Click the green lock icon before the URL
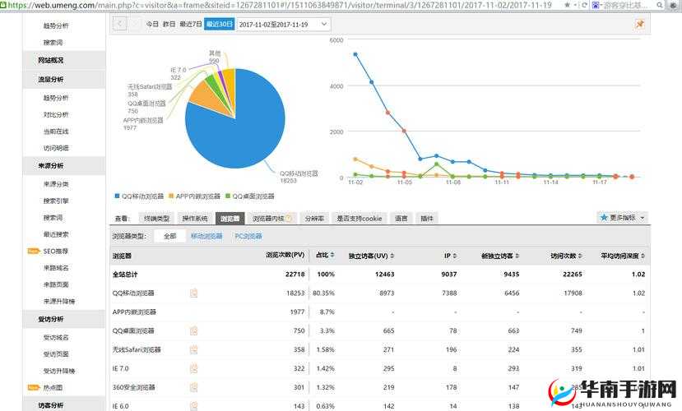 [3, 5]
